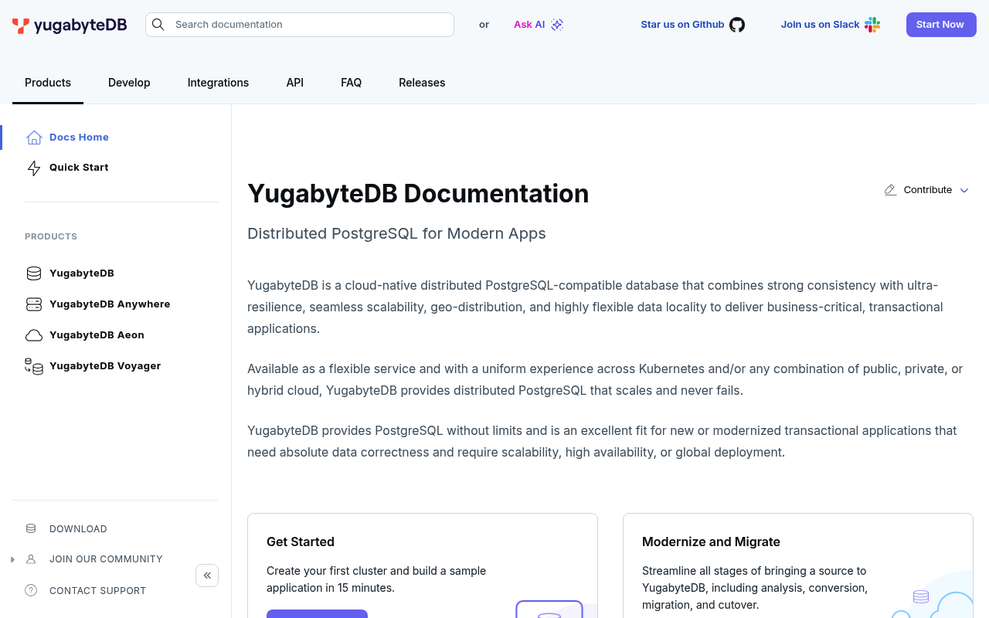Click the YugabyteDB Anywhere server icon
This screenshot has width=989, height=618.
pyautogui.click(x=34, y=304)
